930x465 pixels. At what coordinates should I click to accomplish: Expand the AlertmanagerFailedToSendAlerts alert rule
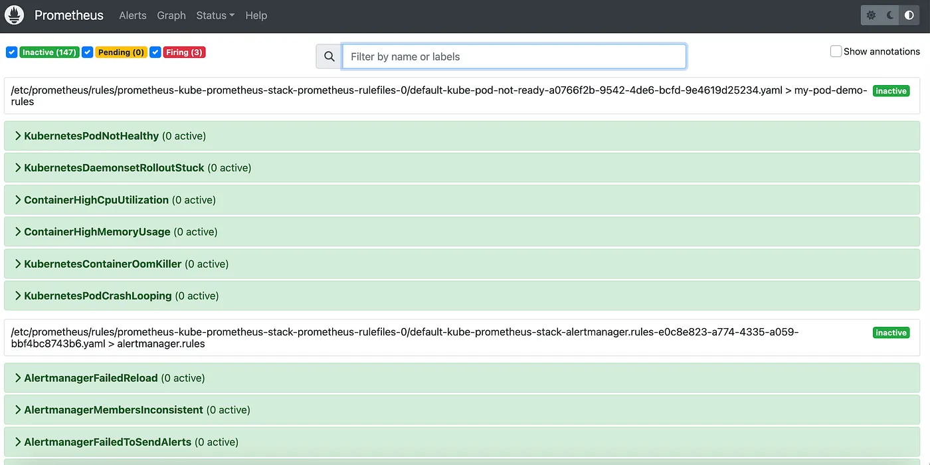[x=462, y=442]
